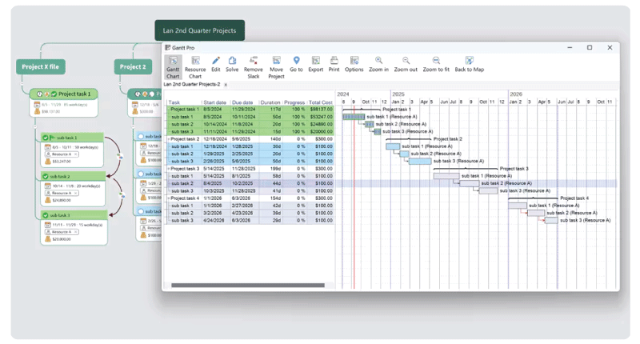Select the cell reading $98137.00
The height and width of the screenshot is (344, 640).
(321, 110)
